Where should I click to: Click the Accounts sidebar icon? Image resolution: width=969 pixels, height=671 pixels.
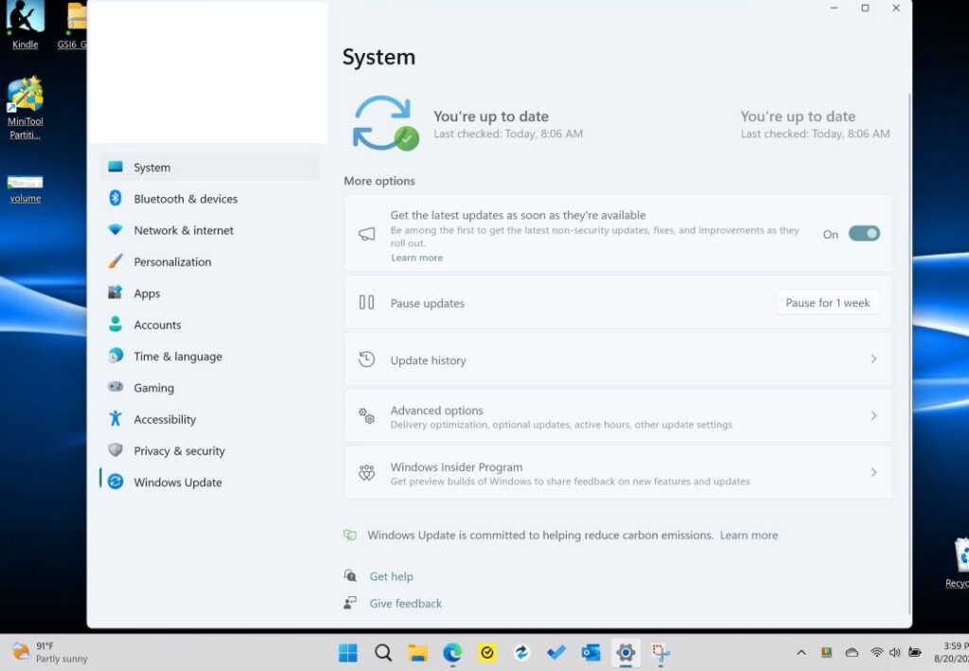[x=115, y=325]
